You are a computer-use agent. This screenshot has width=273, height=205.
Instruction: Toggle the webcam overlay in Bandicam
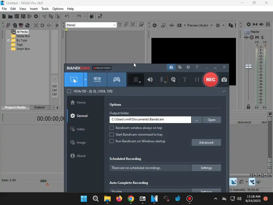136,80
